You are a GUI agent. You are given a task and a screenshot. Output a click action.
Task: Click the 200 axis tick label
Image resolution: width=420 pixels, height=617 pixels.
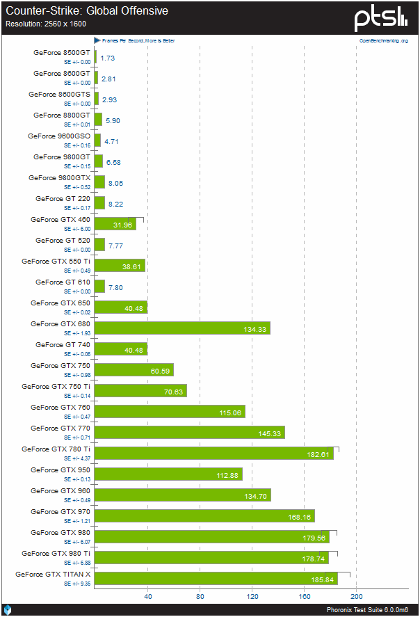click(x=357, y=596)
